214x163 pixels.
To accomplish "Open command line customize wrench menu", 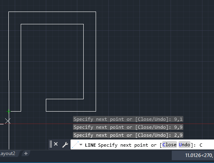I will [x=65, y=145].
